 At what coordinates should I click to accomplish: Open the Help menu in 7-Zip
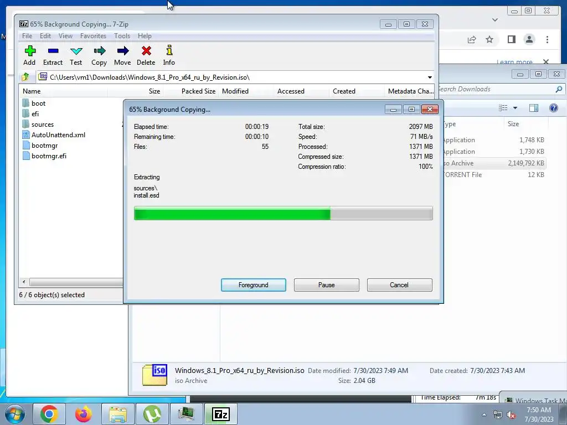tap(145, 36)
